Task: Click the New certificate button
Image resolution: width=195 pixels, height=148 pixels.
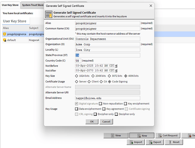Action: (142, 135)
